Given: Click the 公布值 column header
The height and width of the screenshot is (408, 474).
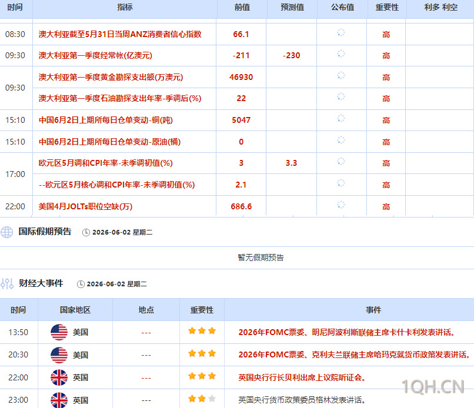Looking at the screenshot, I should tap(342, 7).
